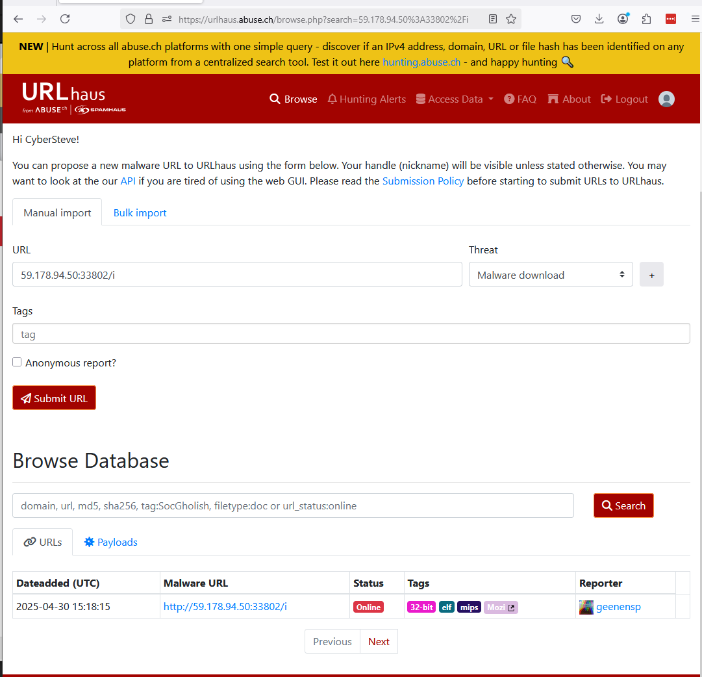Click the Tags input field

click(x=351, y=334)
